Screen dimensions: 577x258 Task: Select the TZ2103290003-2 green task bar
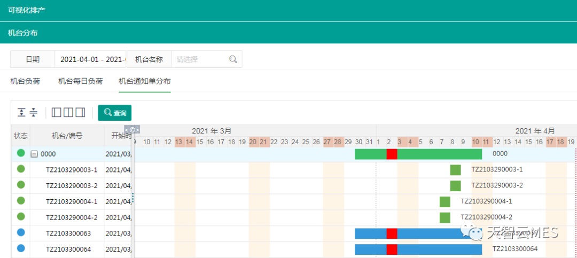click(456, 186)
